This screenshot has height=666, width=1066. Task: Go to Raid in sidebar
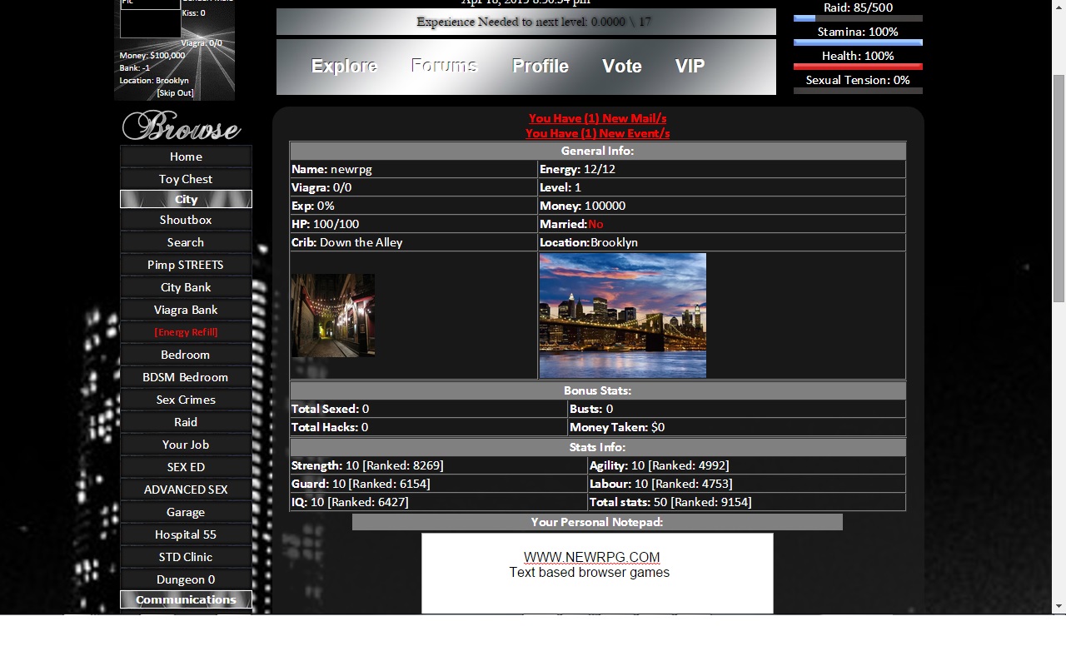pos(186,422)
